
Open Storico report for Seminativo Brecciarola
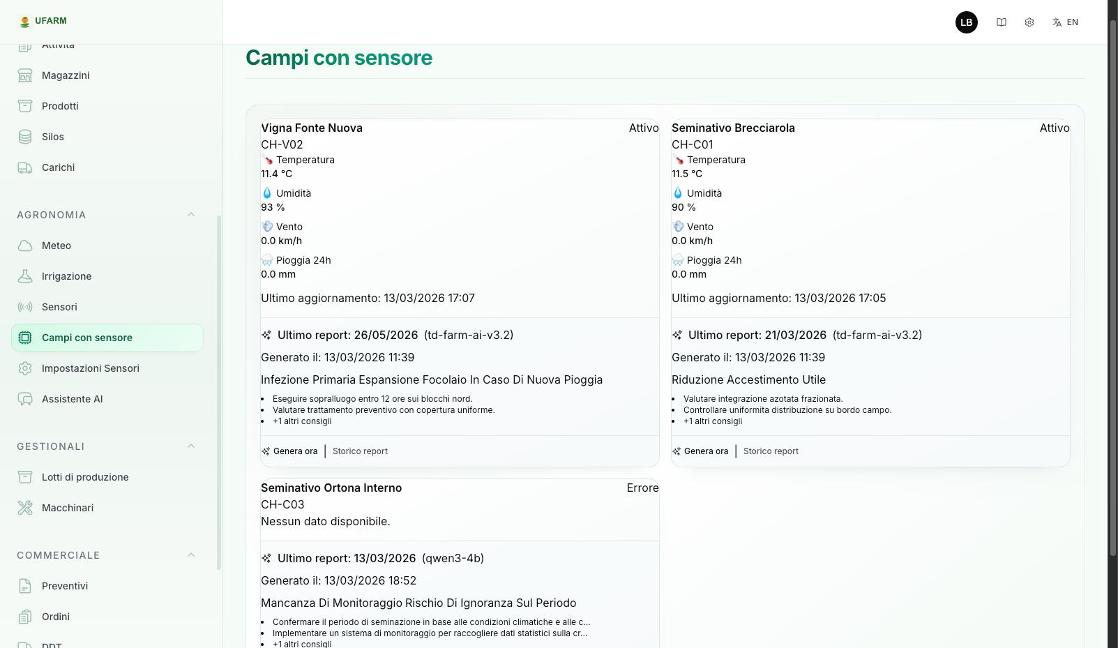click(771, 451)
